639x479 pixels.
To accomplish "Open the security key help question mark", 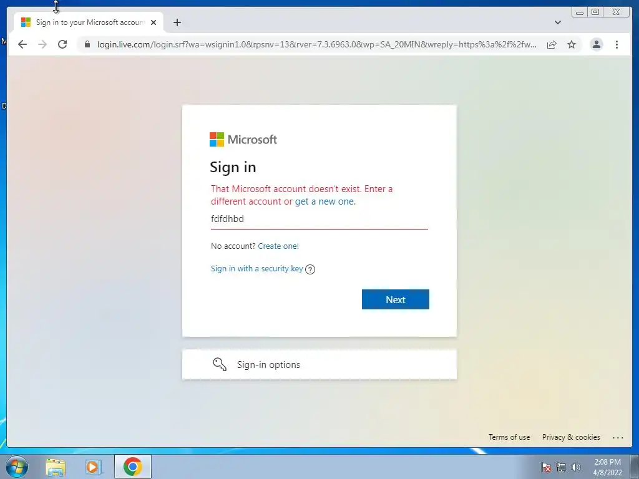I will coord(310,269).
